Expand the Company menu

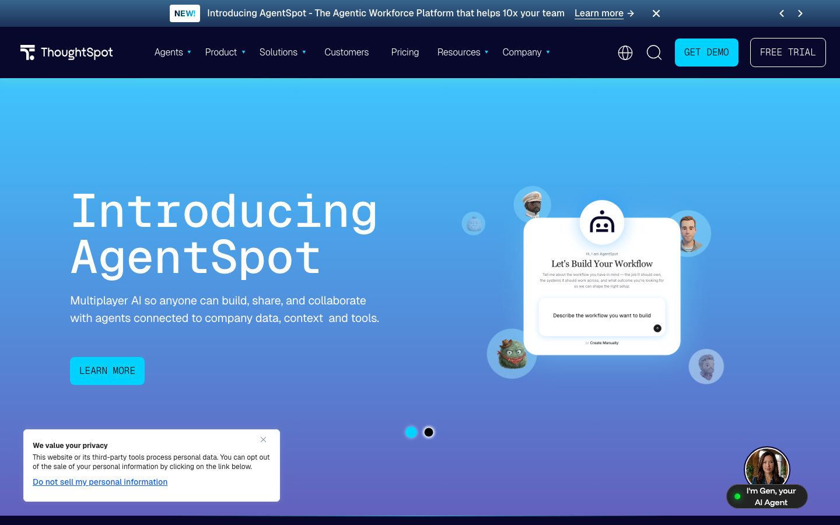[526, 52]
